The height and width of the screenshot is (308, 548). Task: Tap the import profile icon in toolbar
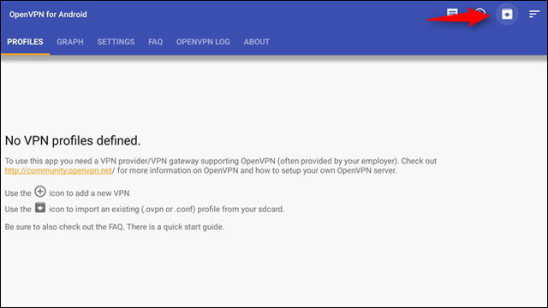pos(507,15)
